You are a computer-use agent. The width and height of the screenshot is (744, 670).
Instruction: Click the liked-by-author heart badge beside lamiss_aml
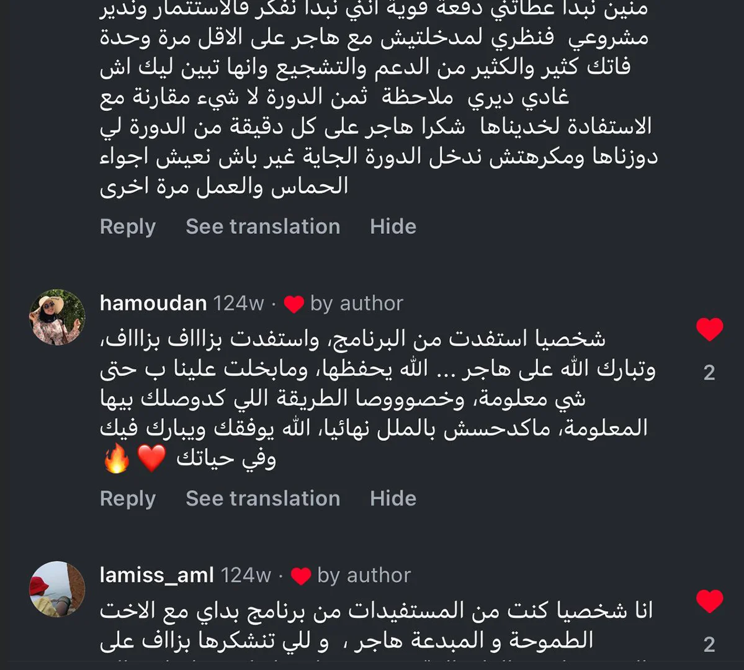[301, 576]
